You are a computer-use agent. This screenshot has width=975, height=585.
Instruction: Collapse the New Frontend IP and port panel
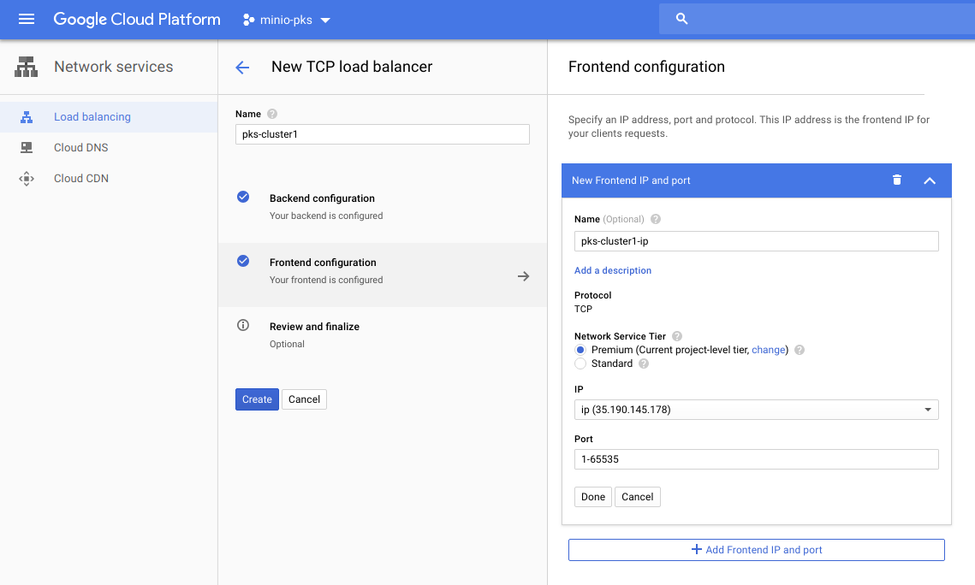pos(930,180)
